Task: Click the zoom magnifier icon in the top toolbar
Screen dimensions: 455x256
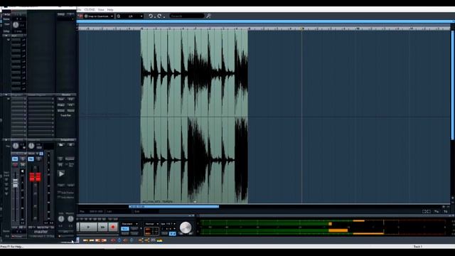Action: pos(119,16)
